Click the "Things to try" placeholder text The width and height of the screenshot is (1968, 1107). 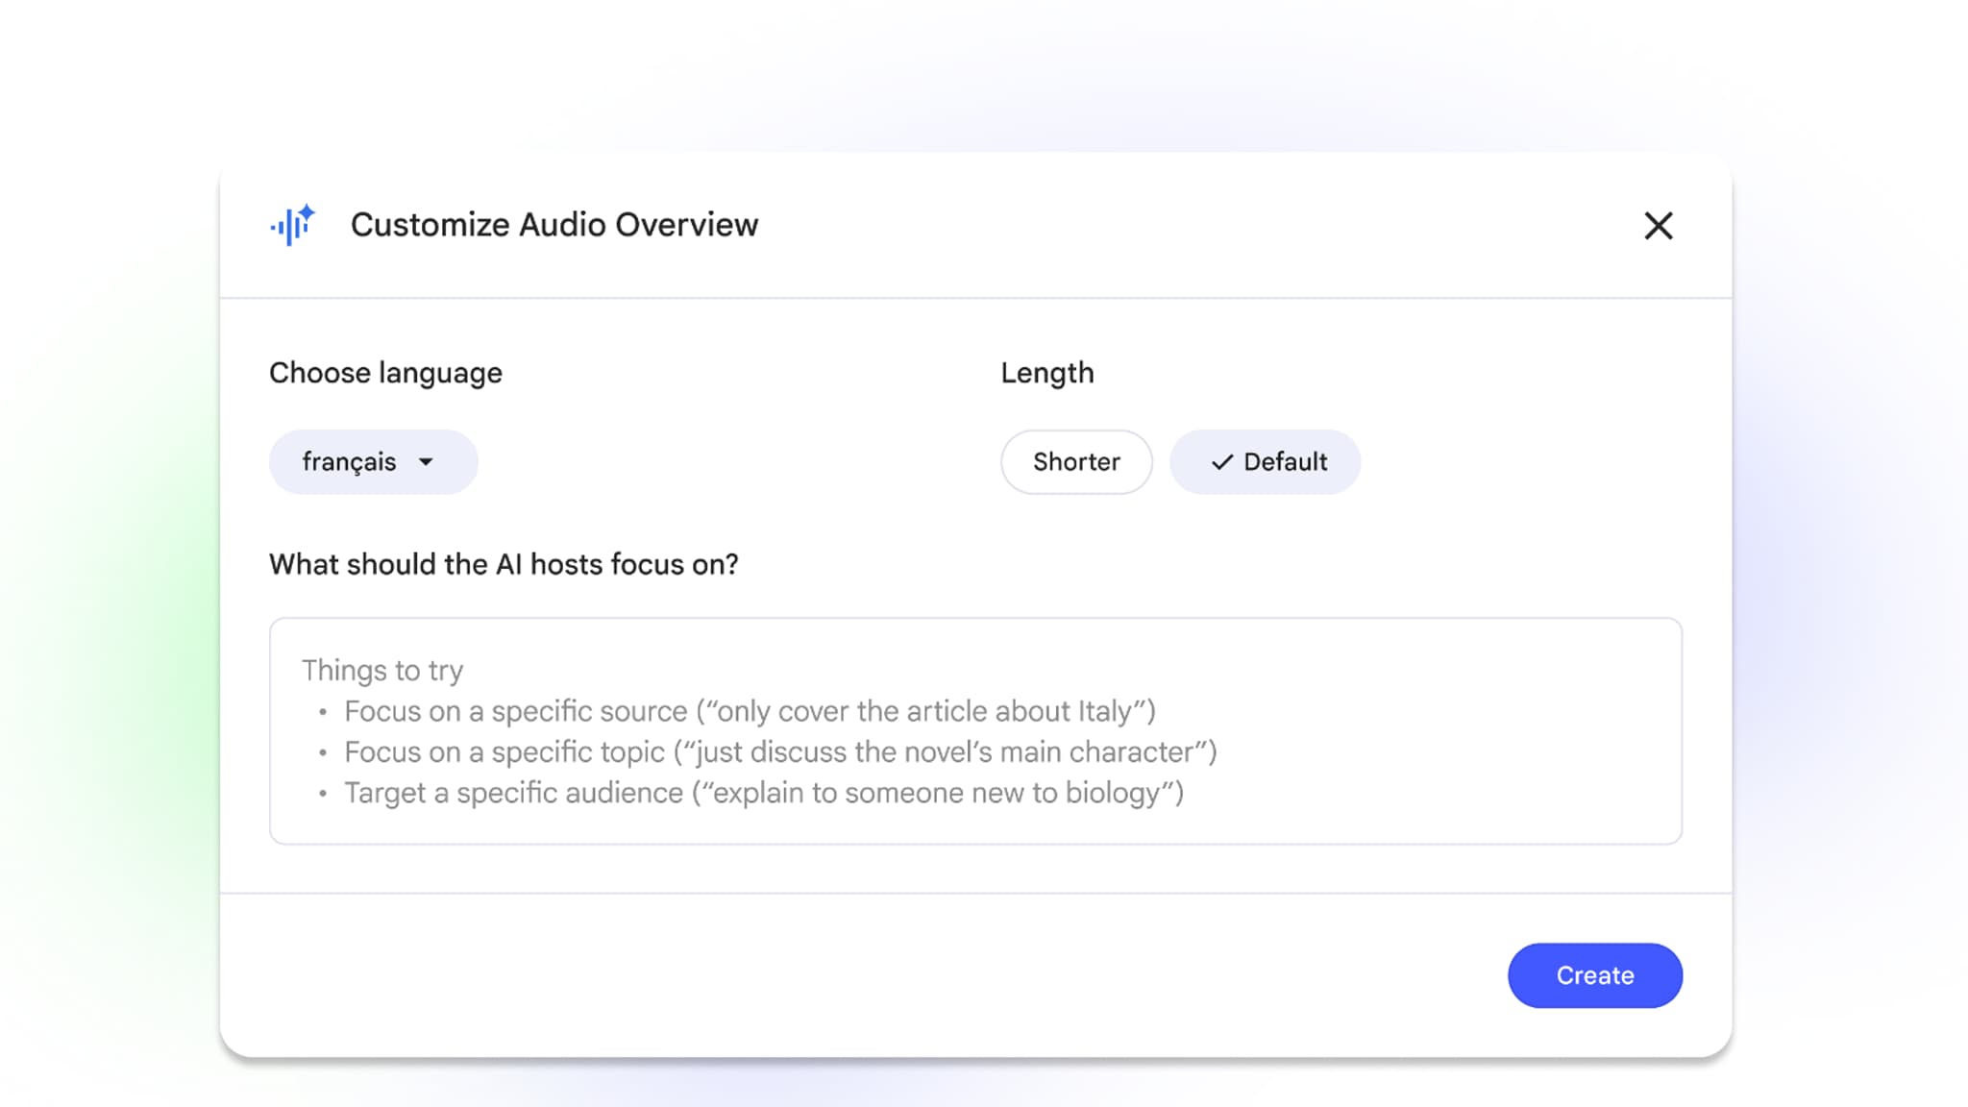382,670
